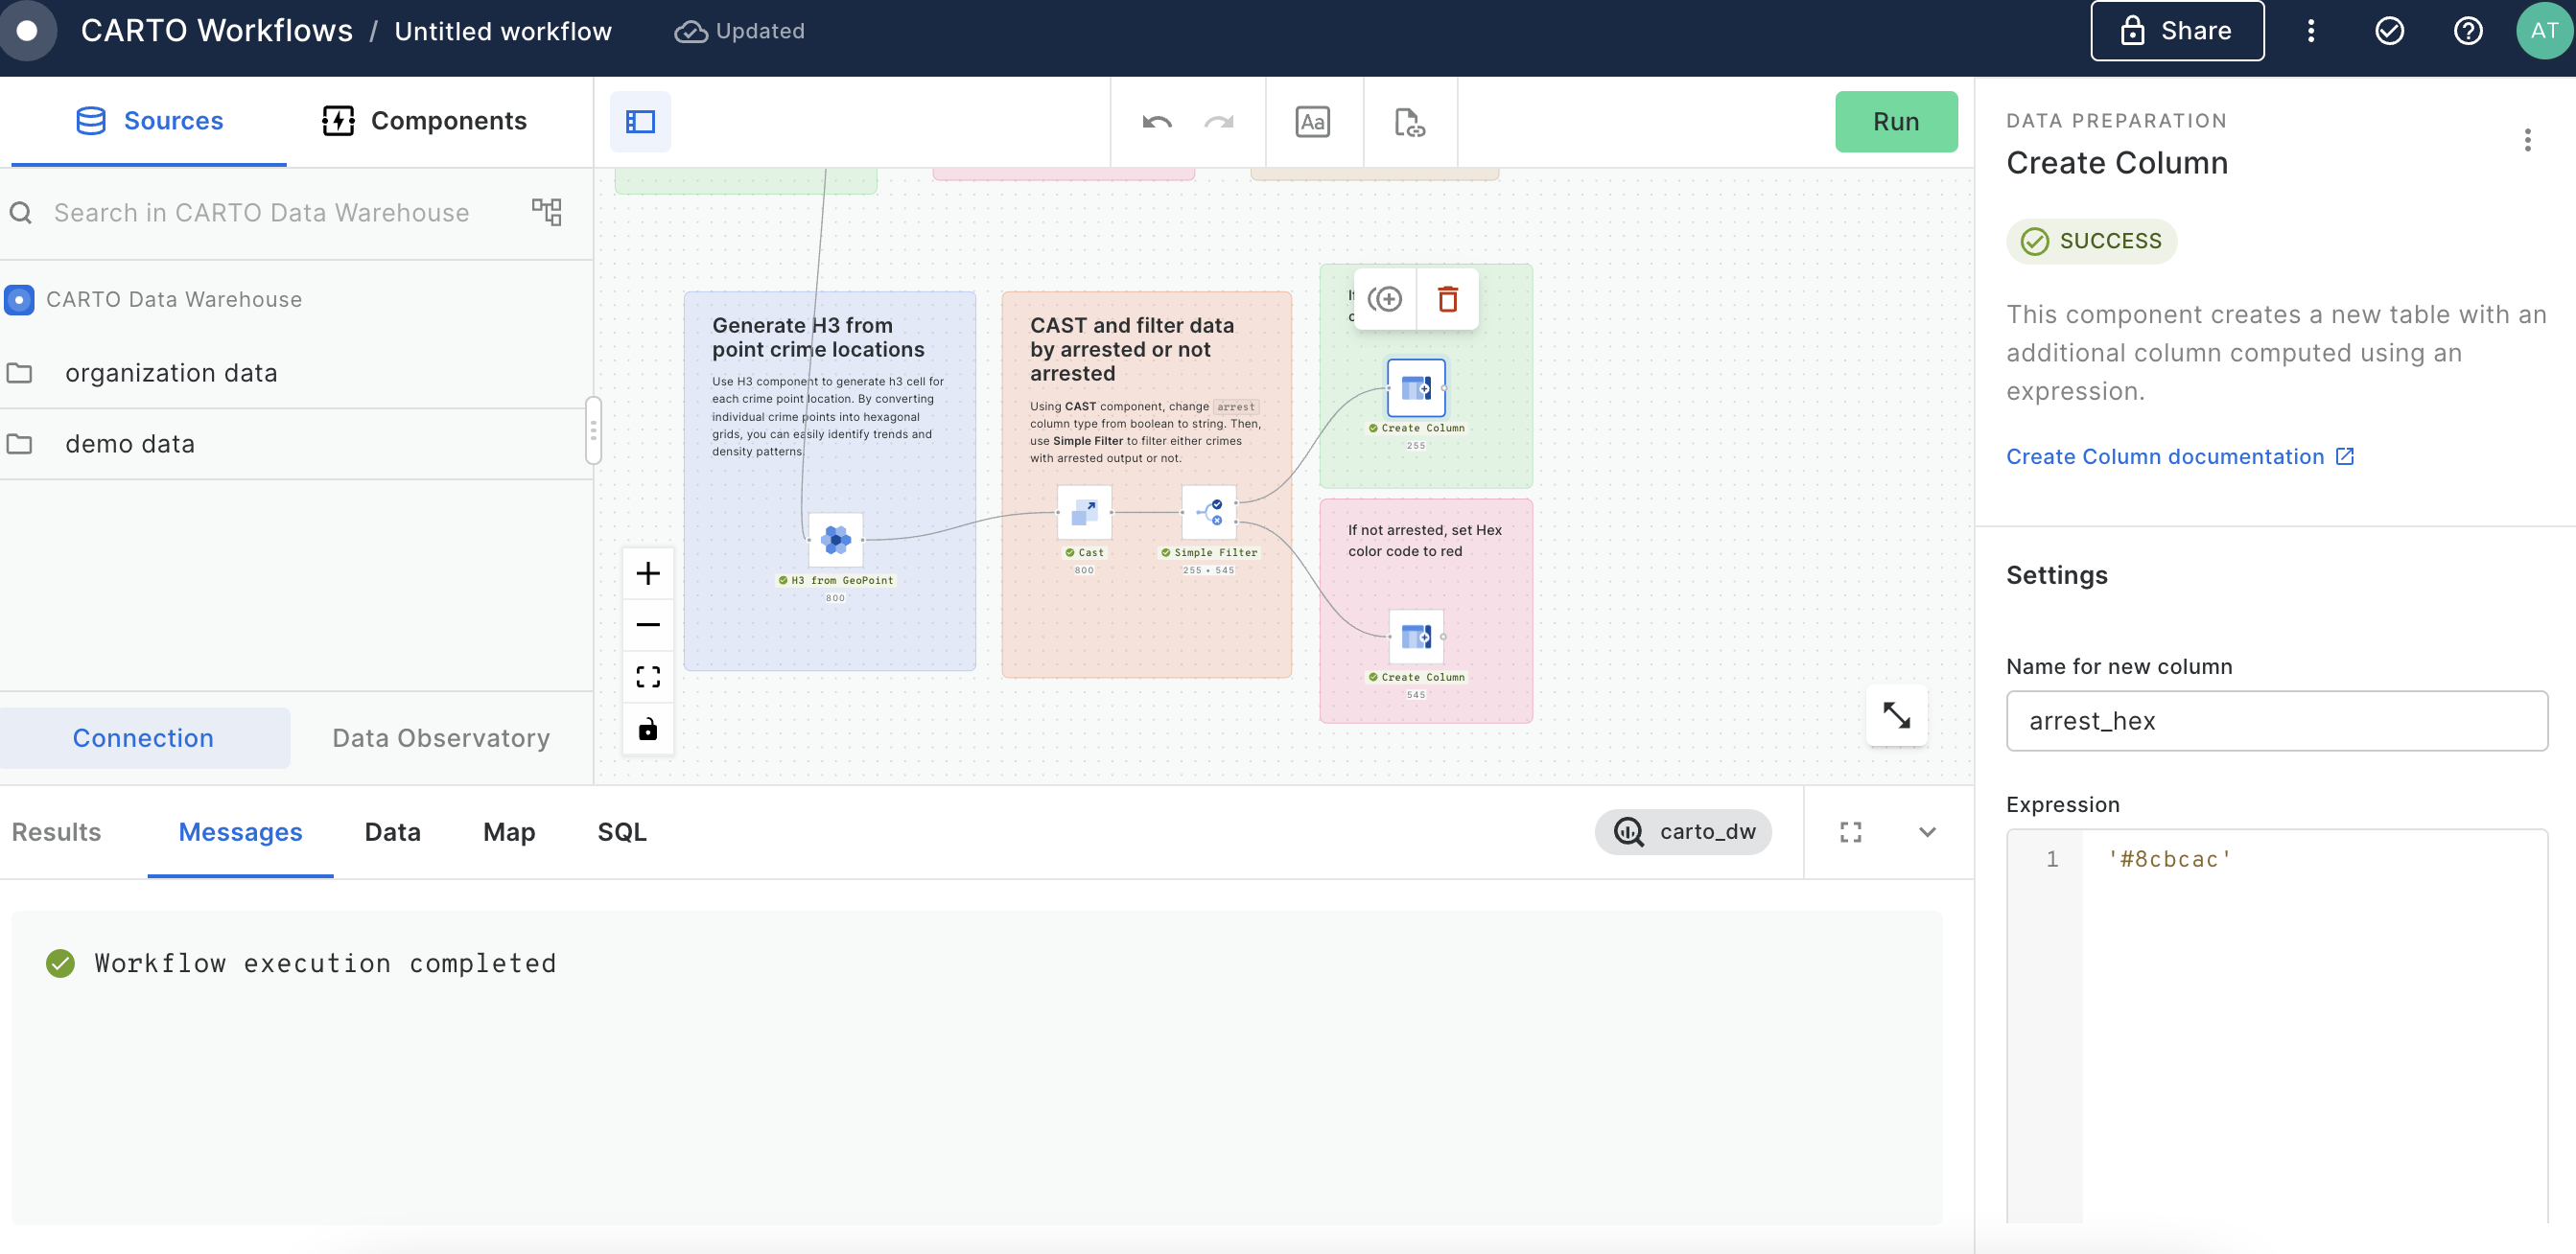Switch to the Components tab
The image size is (2576, 1254).
coord(424,121)
